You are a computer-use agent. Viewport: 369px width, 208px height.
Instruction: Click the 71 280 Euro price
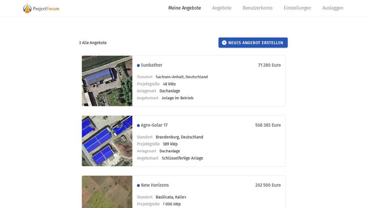click(269, 65)
